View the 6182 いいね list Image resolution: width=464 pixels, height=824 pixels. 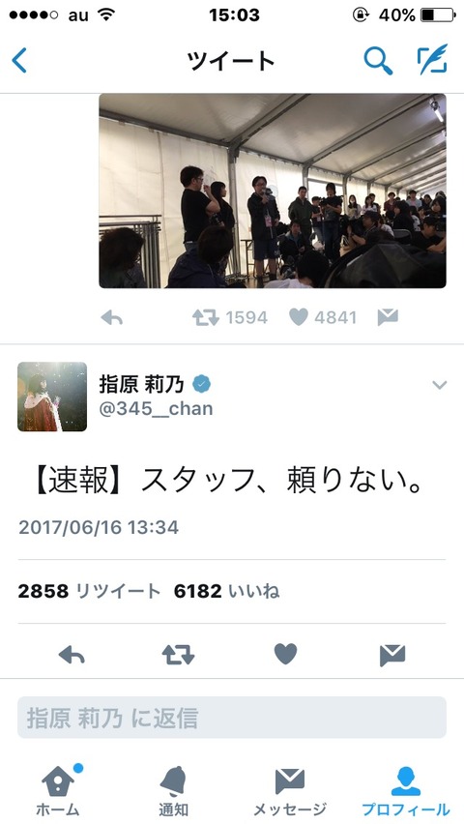pos(226,592)
